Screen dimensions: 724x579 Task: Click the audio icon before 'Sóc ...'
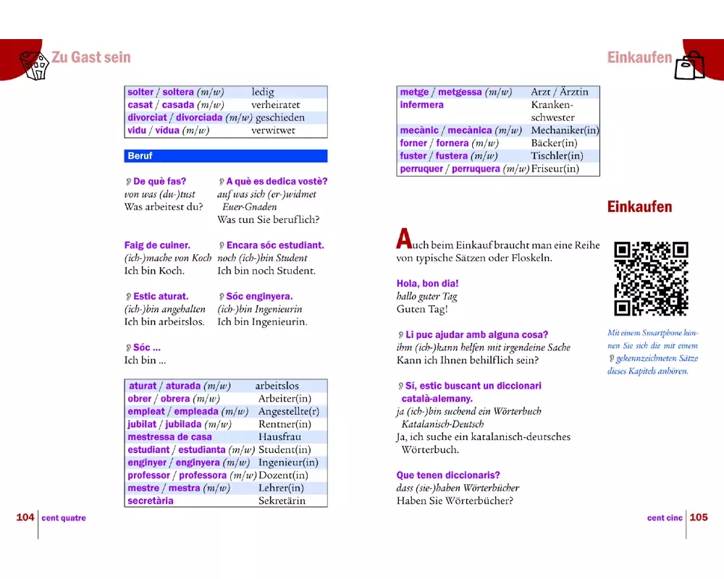(x=128, y=348)
